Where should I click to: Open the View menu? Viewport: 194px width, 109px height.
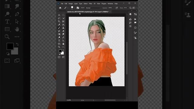tap(99, 4)
